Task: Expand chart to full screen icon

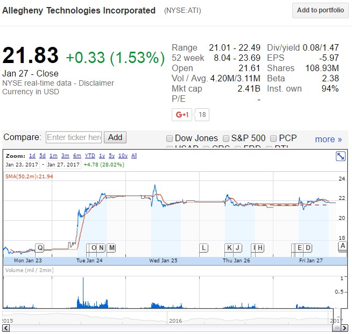Action: click(340, 156)
